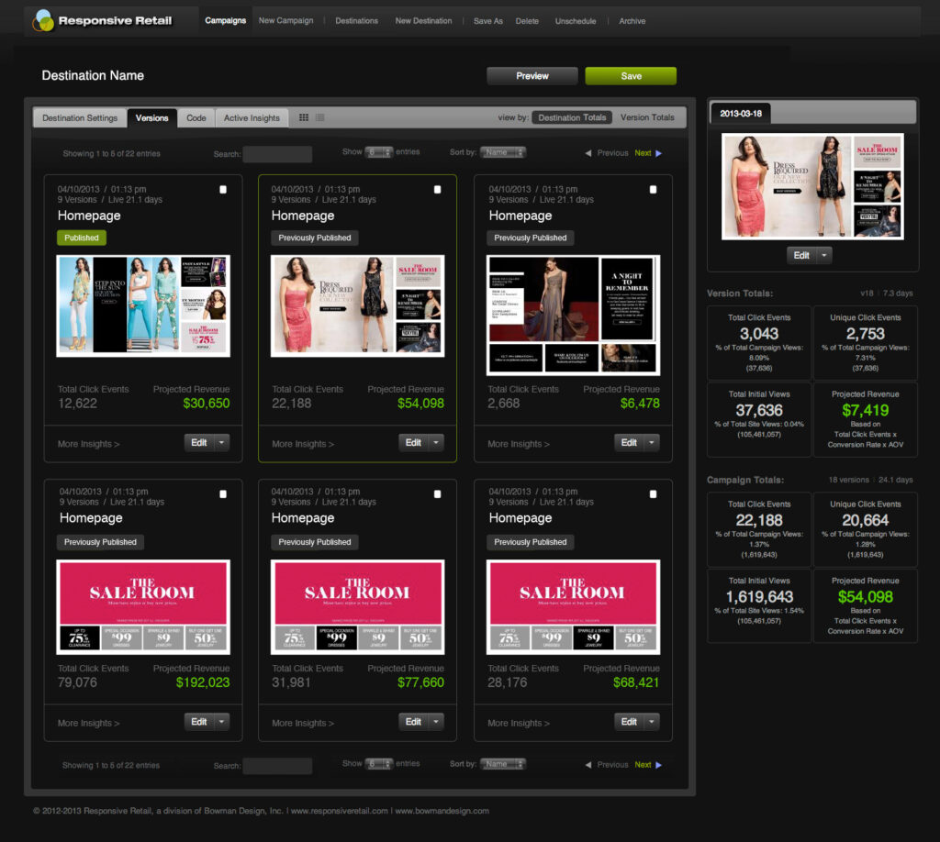Click the bottom Next pagination link
Screen dimensions: 940x842
click(x=643, y=765)
